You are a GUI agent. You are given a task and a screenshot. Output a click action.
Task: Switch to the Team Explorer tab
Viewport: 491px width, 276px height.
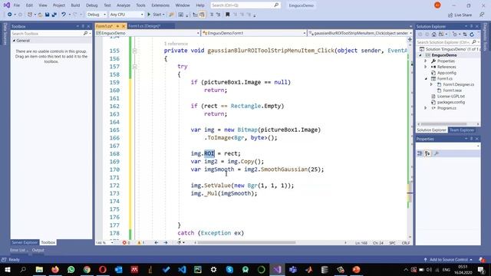click(462, 130)
